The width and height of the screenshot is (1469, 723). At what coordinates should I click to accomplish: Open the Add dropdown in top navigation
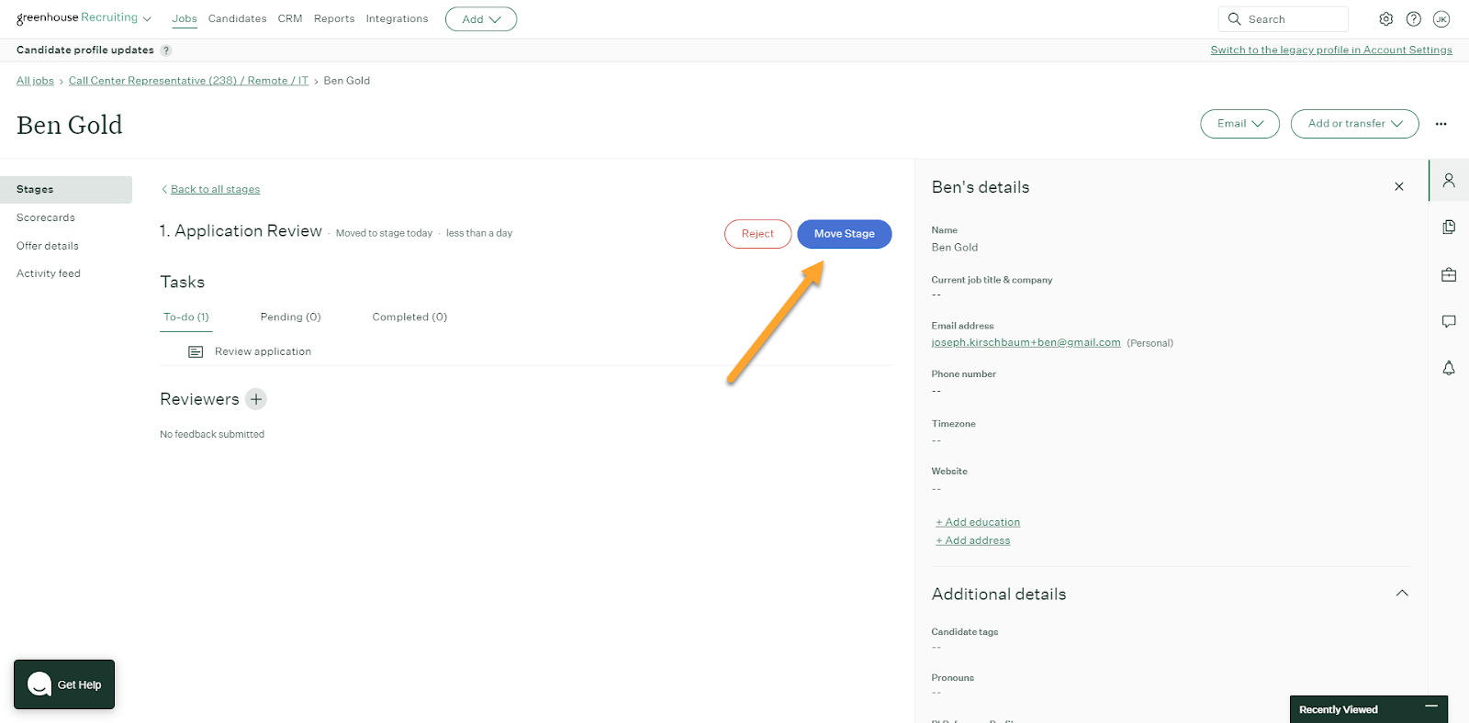(x=481, y=19)
